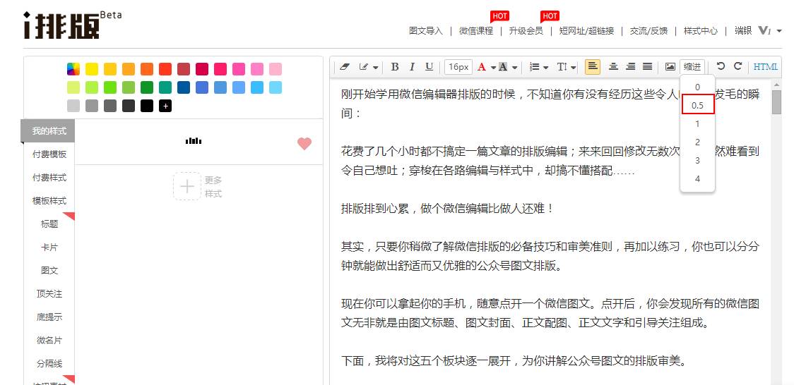The width and height of the screenshot is (794, 385).
Task: Switch to HTML source view
Action: tap(766, 67)
